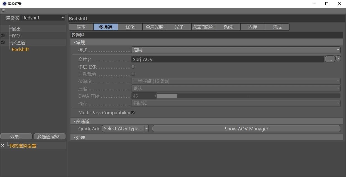Select the 多通道 tab
346x177 pixels.
click(106, 27)
